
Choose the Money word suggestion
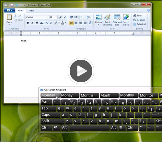click(70, 96)
